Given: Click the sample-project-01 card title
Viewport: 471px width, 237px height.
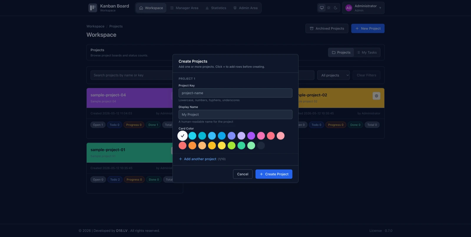Looking at the screenshot, I should tap(108, 150).
